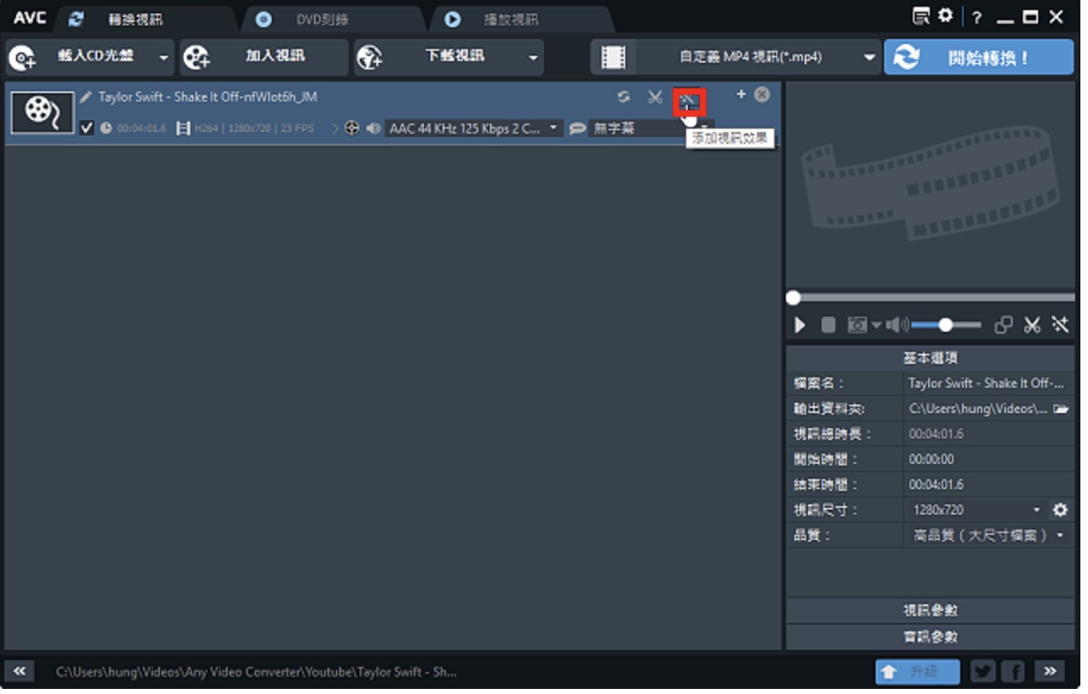Click the preview seek slider handle
The height and width of the screenshot is (694, 1088).
click(793, 298)
